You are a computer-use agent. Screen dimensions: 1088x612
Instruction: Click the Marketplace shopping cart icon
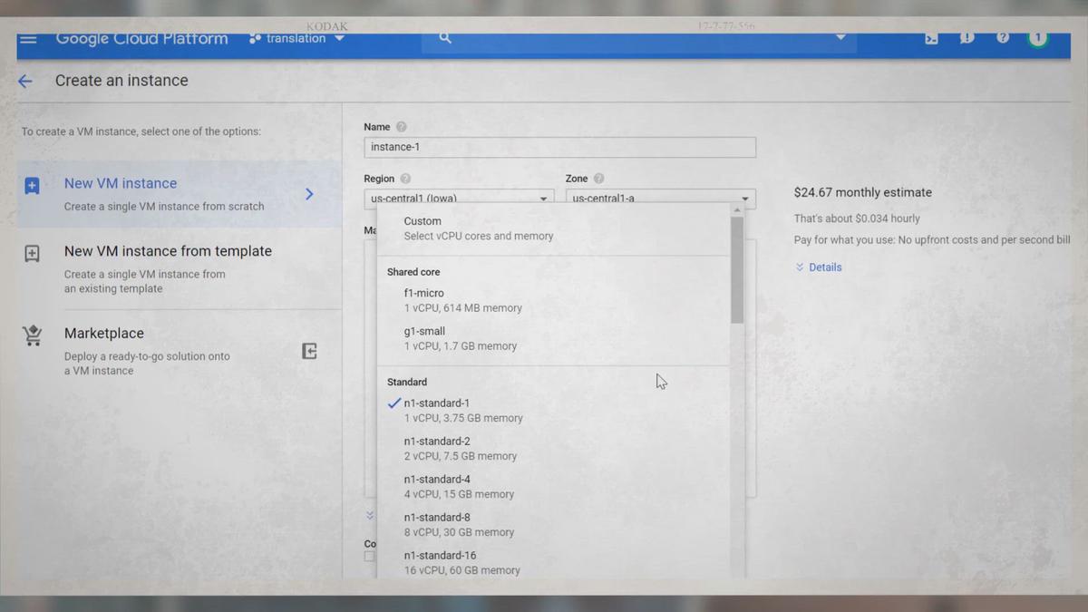(33, 335)
